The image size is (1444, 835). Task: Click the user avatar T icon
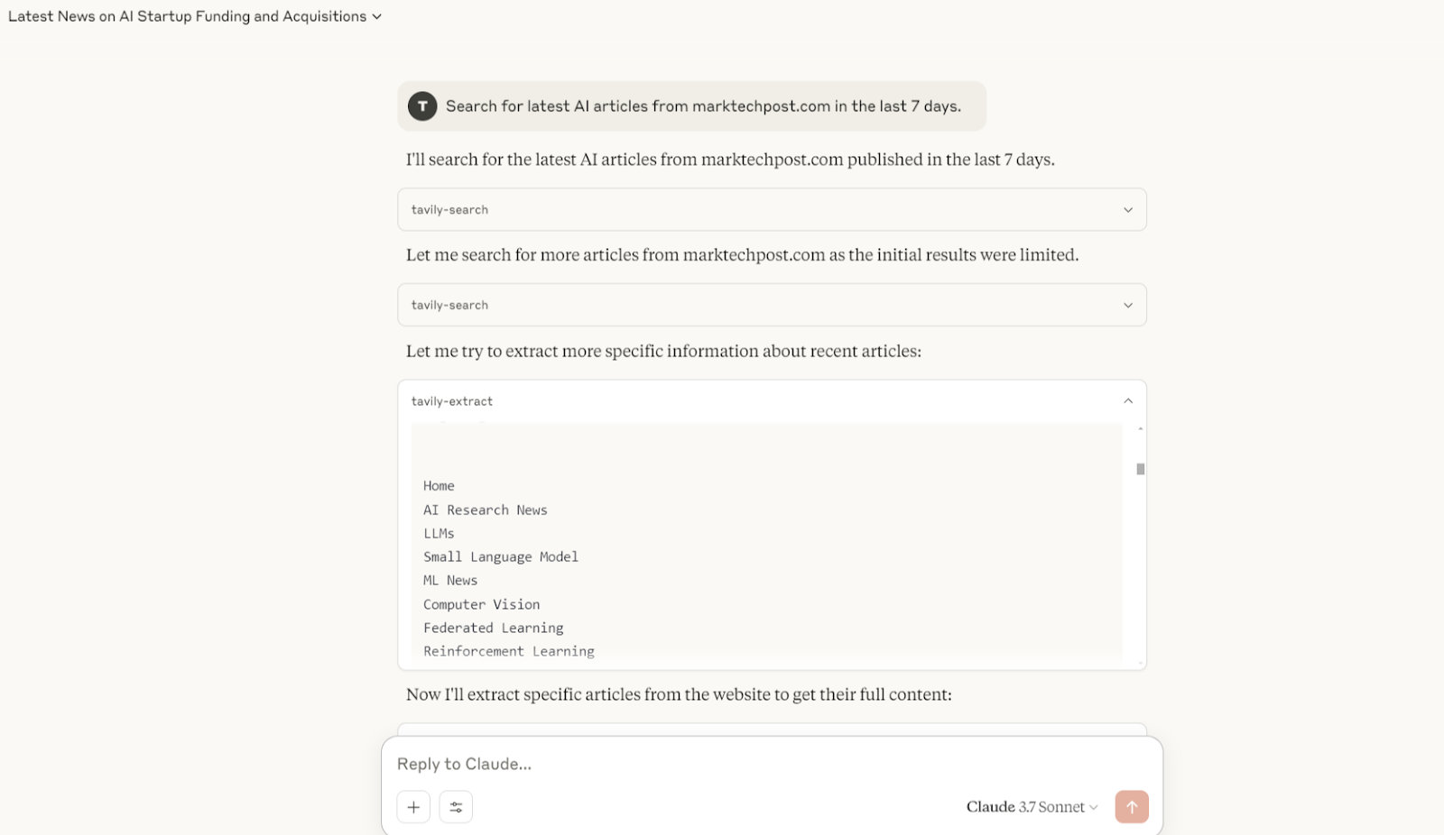(x=422, y=106)
